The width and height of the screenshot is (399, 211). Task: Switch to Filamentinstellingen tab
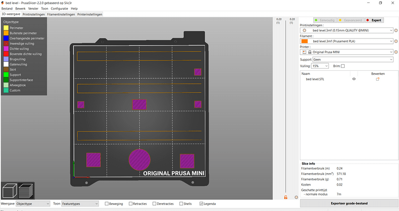(61, 14)
